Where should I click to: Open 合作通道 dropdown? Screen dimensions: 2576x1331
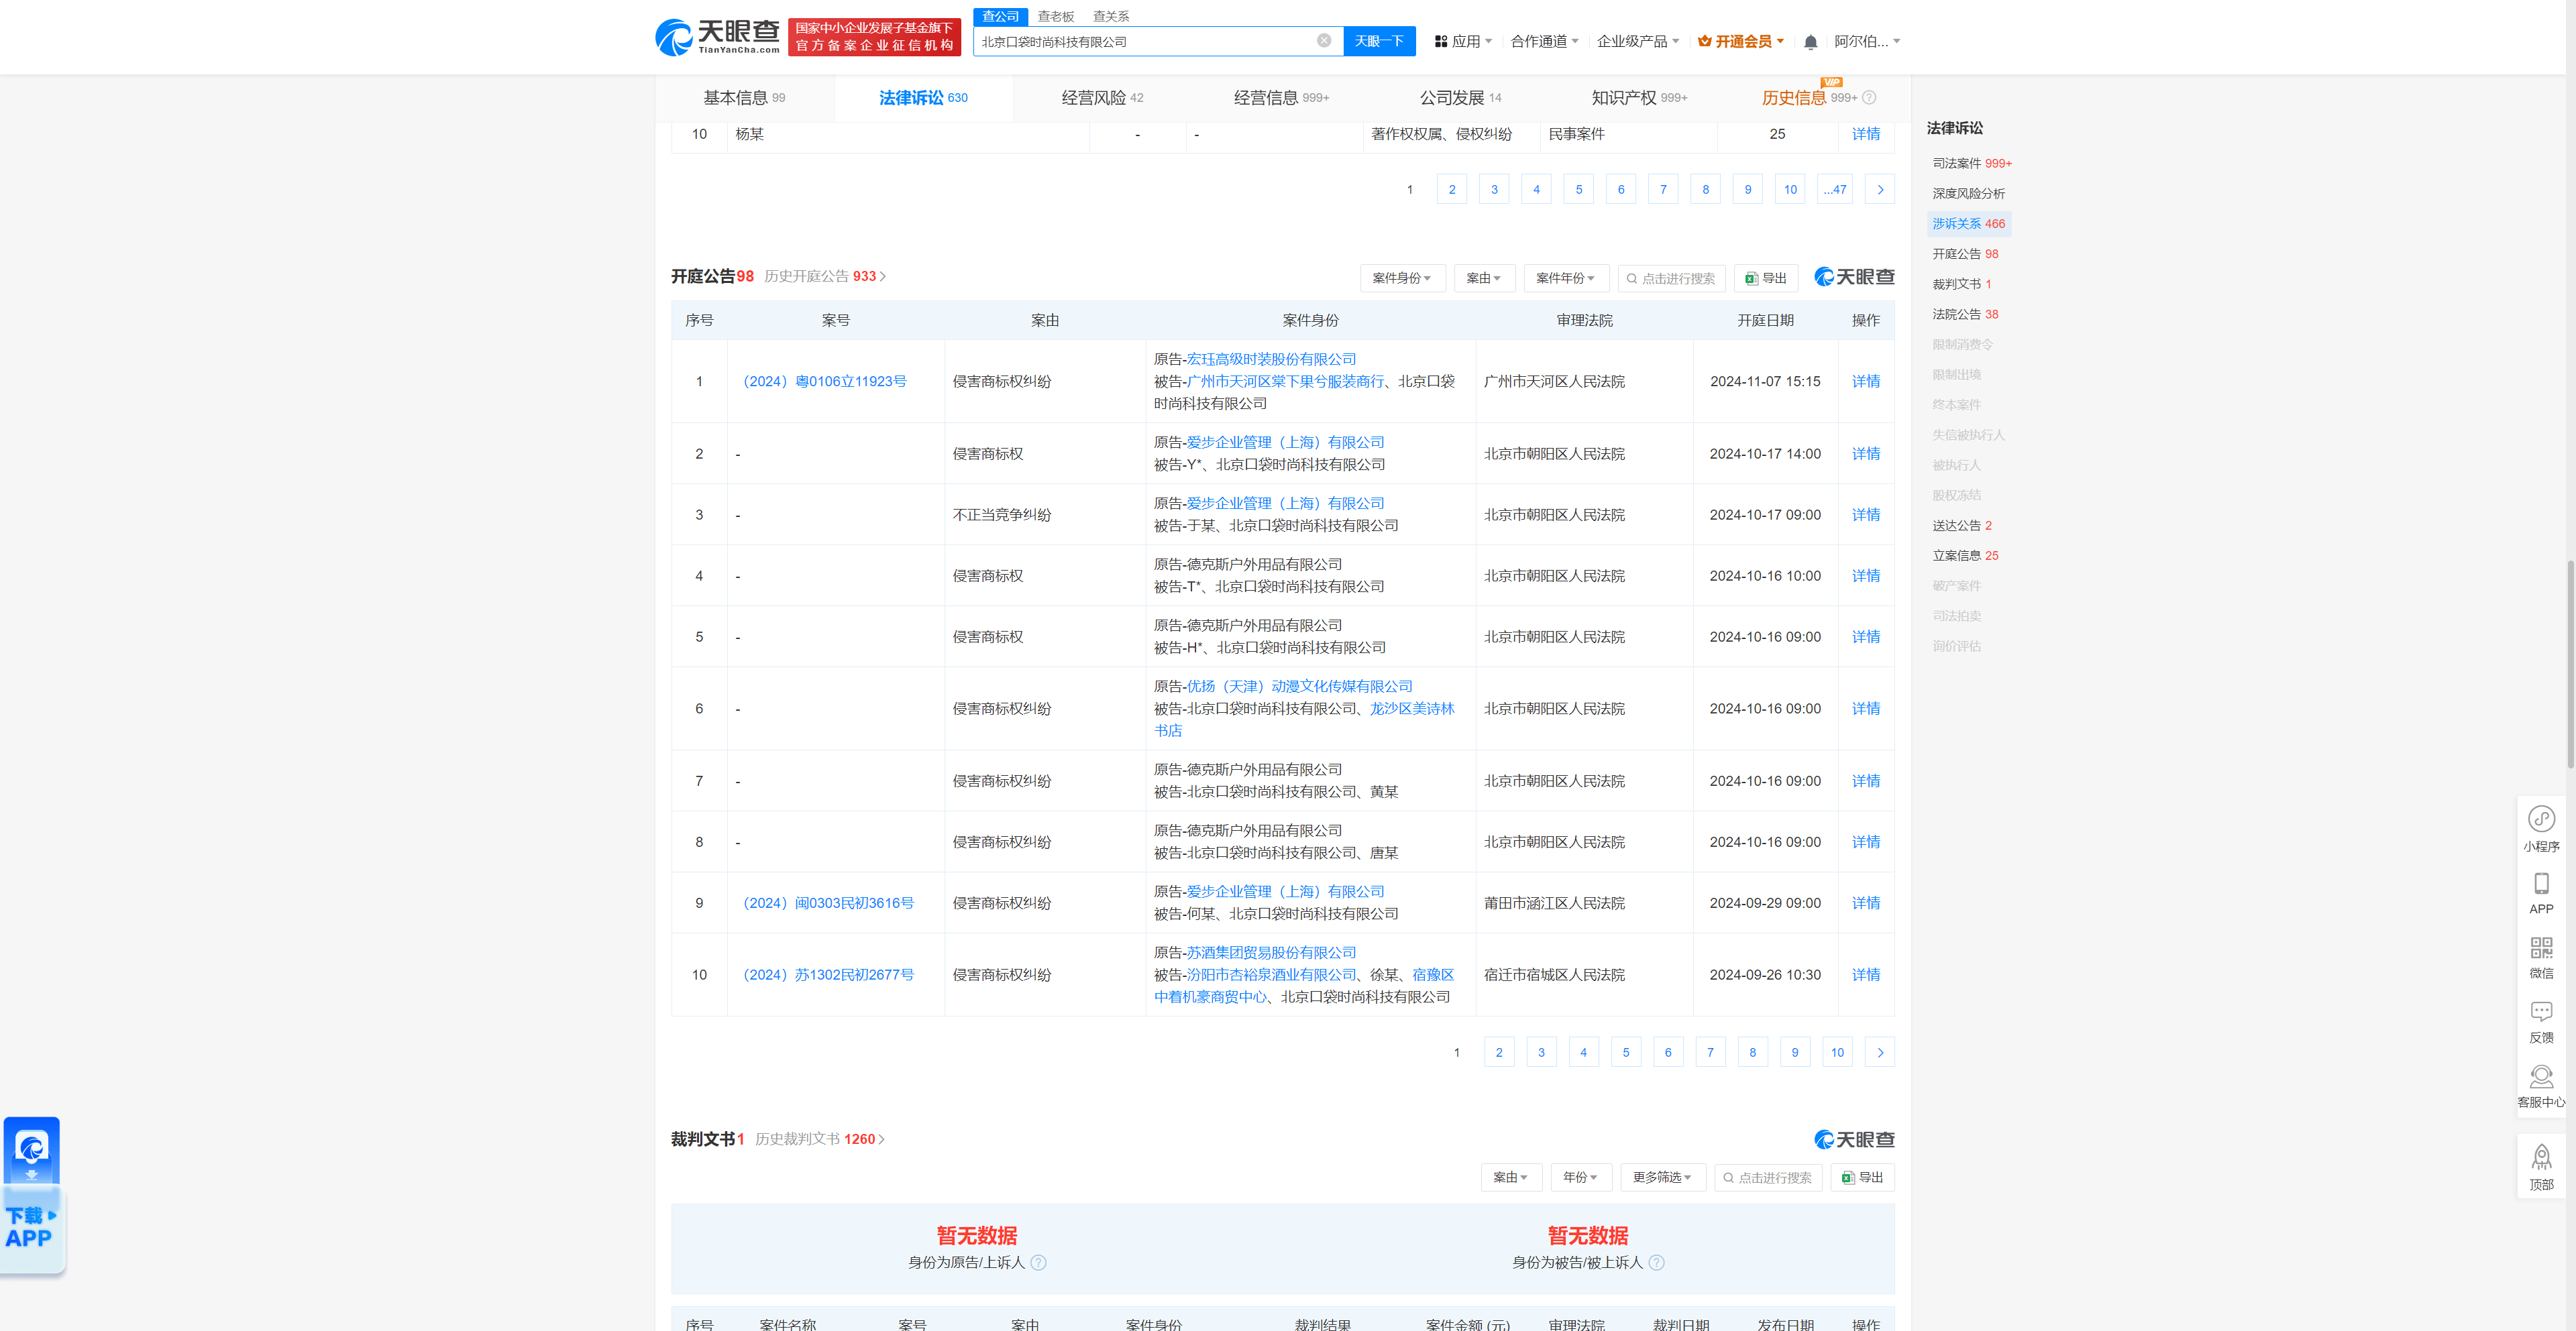pyautogui.click(x=1544, y=41)
